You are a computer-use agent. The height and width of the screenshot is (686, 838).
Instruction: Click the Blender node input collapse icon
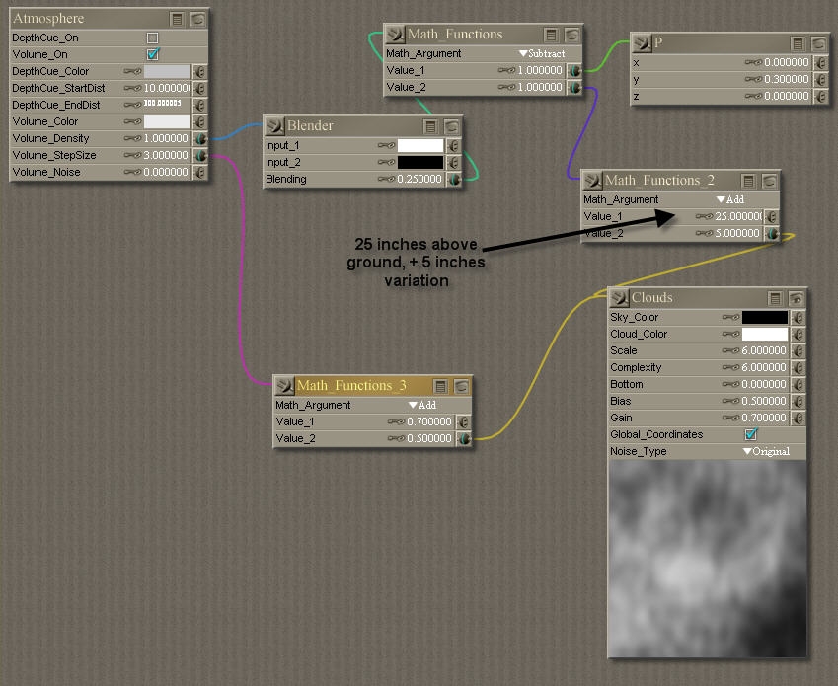pyautogui.click(x=274, y=126)
